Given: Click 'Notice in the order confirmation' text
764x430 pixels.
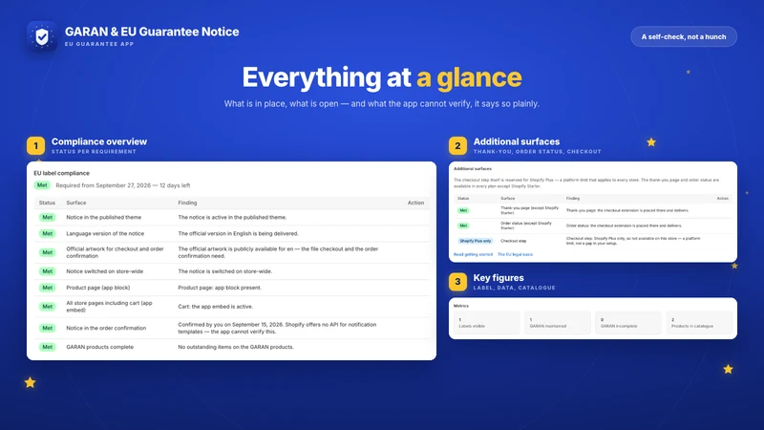Looking at the screenshot, I should 106,328.
